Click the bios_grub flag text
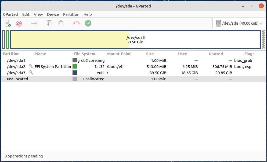This screenshot has height=162, width=267. pos(243,61)
